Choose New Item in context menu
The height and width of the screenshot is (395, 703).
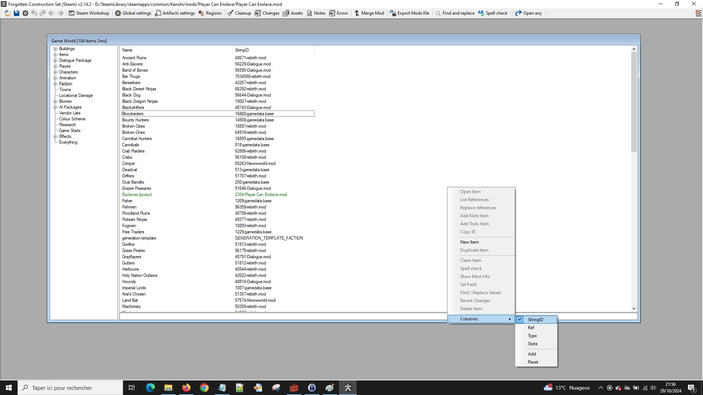(x=481, y=242)
